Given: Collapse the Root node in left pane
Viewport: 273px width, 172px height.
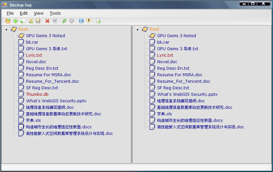Looking at the screenshot, I should coord(6,29).
